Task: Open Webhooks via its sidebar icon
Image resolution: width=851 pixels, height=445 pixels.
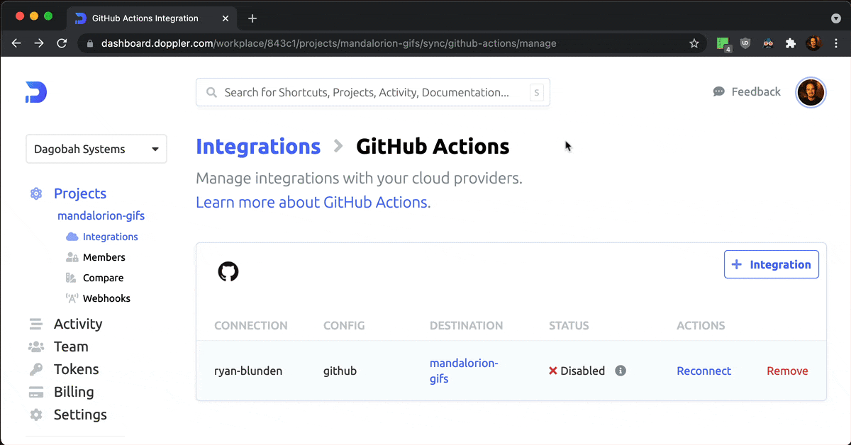Action: 73,298
